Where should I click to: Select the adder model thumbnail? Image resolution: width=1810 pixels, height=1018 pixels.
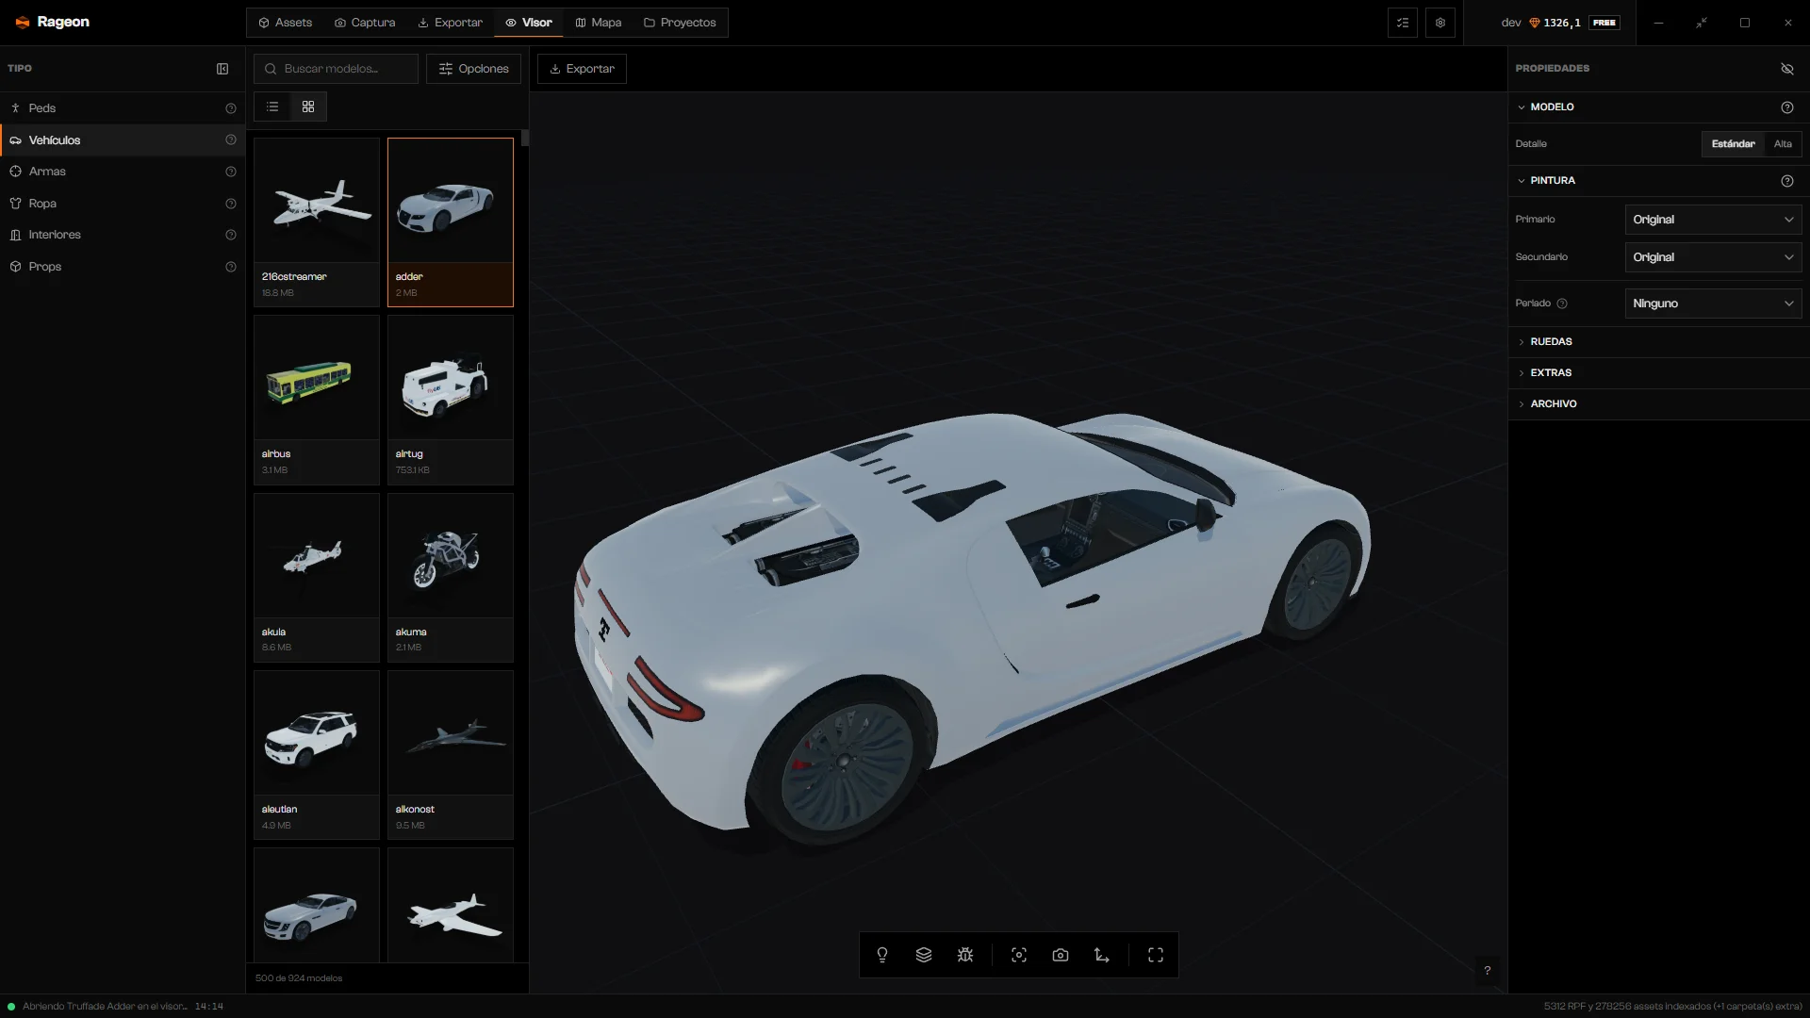click(x=451, y=222)
